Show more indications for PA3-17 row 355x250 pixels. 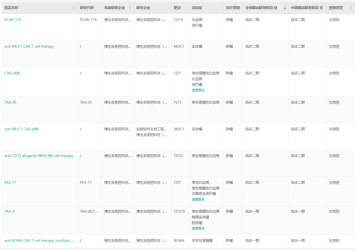click(x=198, y=200)
